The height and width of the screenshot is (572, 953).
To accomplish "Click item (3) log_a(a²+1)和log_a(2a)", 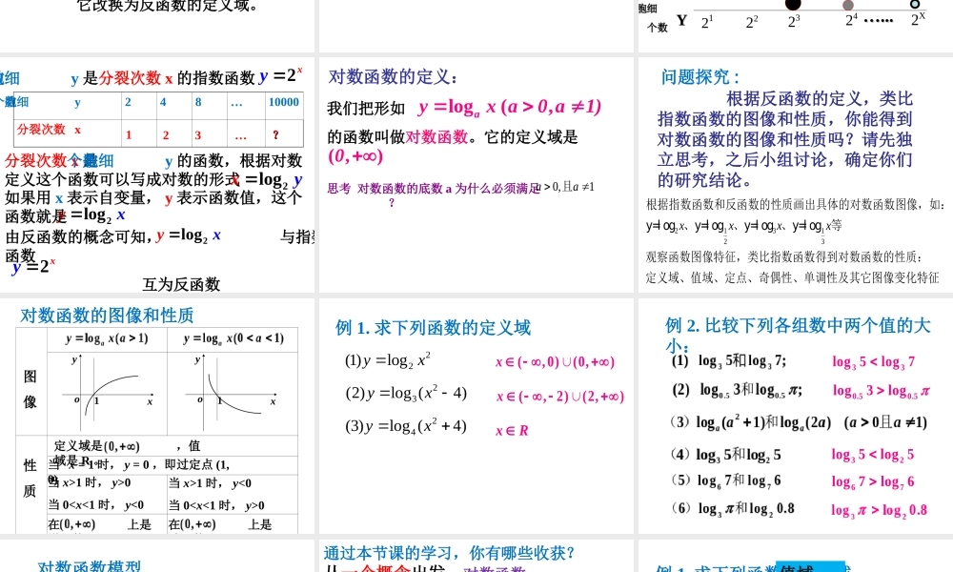I will pyautogui.click(x=799, y=422).
